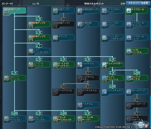Click the requirement badge above 技量アップ2

(x=63, y=19)
